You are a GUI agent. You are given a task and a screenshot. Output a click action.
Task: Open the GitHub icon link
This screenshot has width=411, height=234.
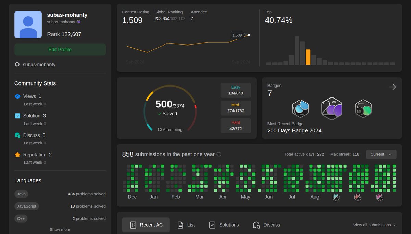(x=17, y=64)
